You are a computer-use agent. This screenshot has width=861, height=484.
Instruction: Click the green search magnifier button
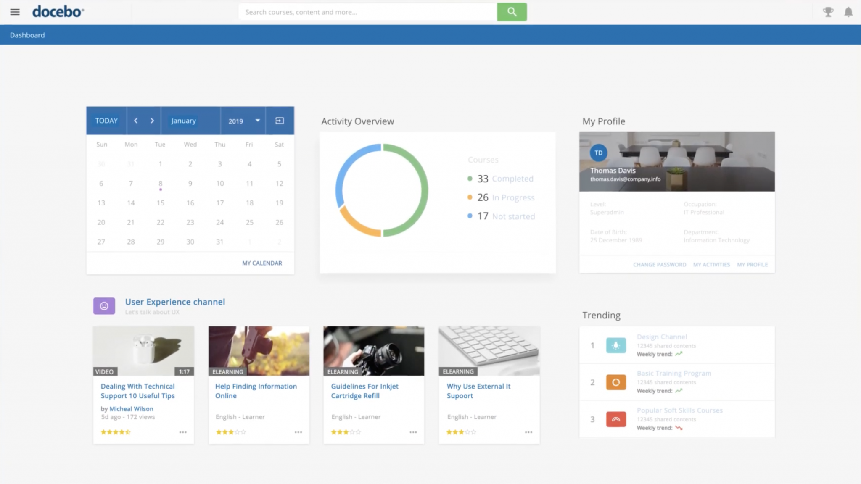[x=512, y=12]
